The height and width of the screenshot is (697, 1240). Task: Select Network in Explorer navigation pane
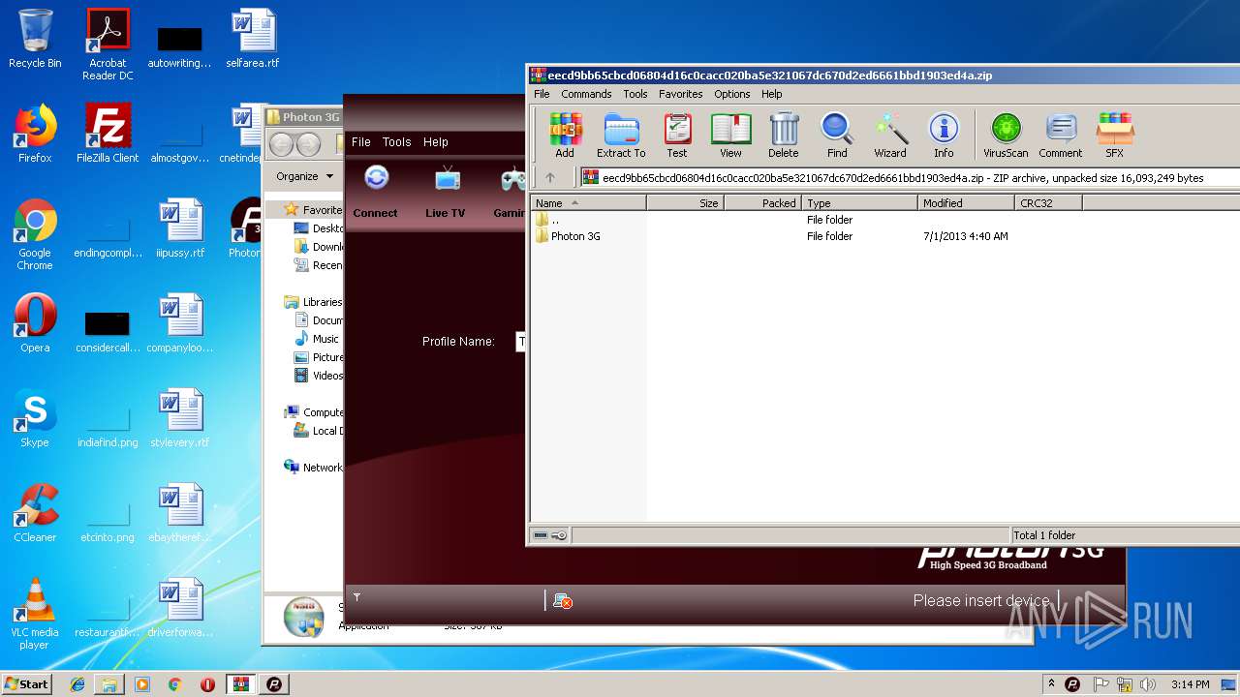click(312, 468)
